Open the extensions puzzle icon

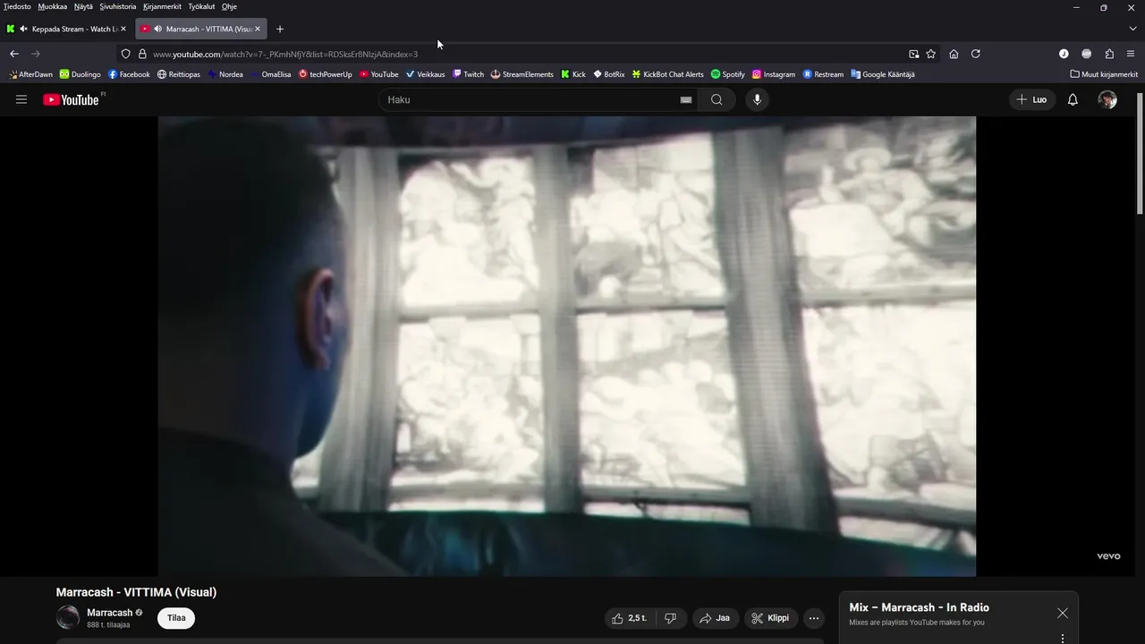[x=1109, y=54]
